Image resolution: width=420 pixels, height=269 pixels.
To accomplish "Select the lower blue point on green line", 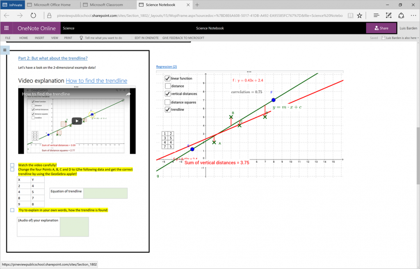I will coord(192,149).
